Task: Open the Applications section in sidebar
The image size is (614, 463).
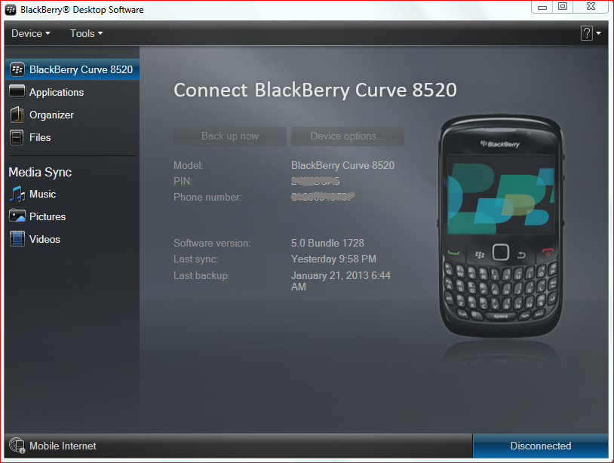Action: (55, 92)
